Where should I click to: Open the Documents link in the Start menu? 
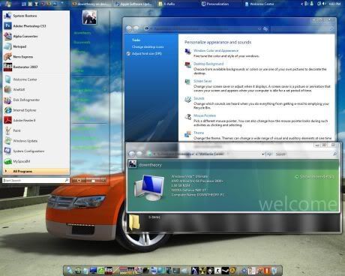coord(82,43)
